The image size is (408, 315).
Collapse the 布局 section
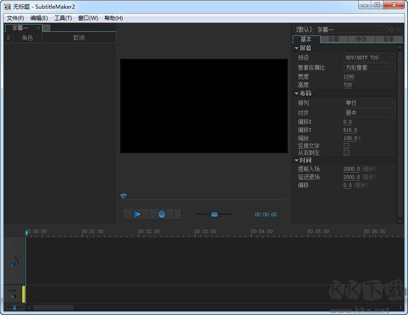pos(296,93)
